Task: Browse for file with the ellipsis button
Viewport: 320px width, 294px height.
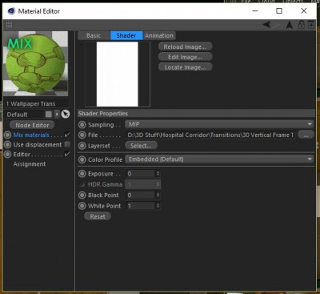Action: pos(306,135)
